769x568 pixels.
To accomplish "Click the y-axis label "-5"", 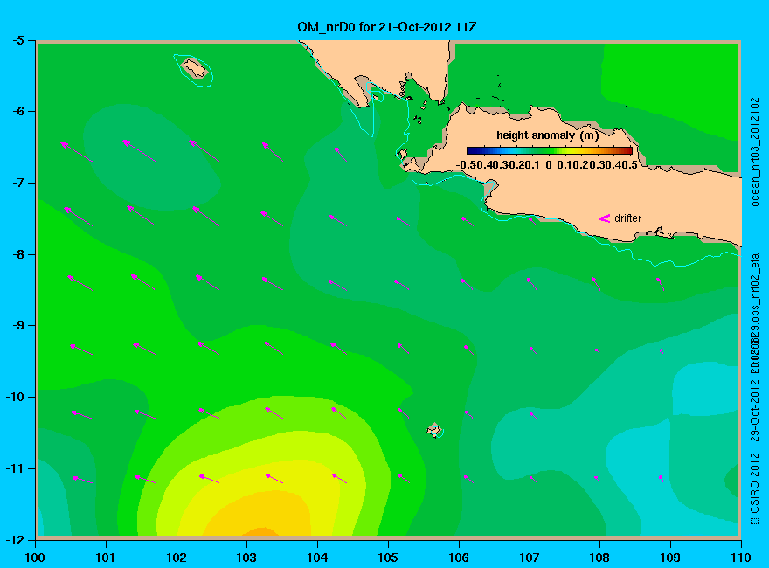I will [x=17, y=40].
